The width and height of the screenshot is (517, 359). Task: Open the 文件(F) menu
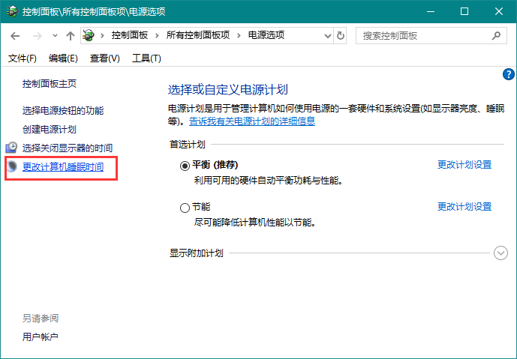22,58
